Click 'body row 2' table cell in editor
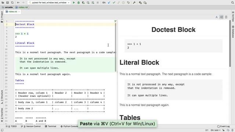This screenshot has width=235, height=132. click(25, 109)
